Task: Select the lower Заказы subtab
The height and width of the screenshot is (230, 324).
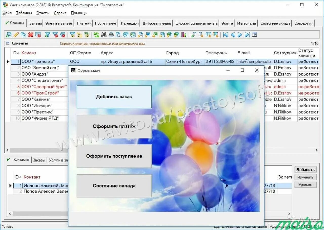Action: coord(39,160)
